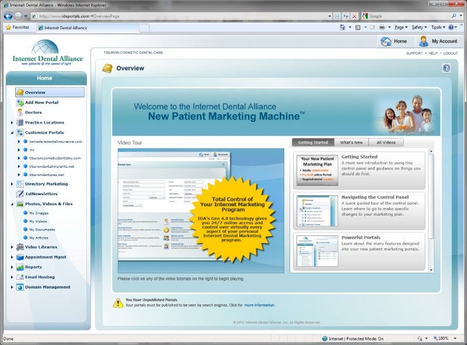Click the video list scrollbar up arrow

pyautogui.click(x=431, y=152)
